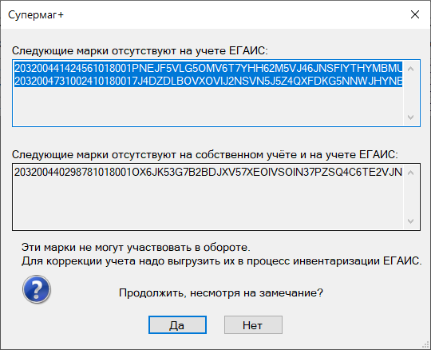Click up arrow of lower marks list scrollbar
The height and width of the screenshot is (350, 431).
(411, 173)
